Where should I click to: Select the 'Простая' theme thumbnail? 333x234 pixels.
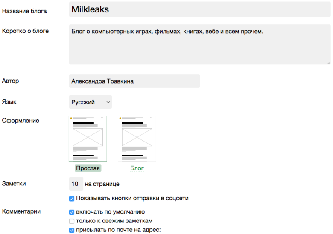pos(88,139)
